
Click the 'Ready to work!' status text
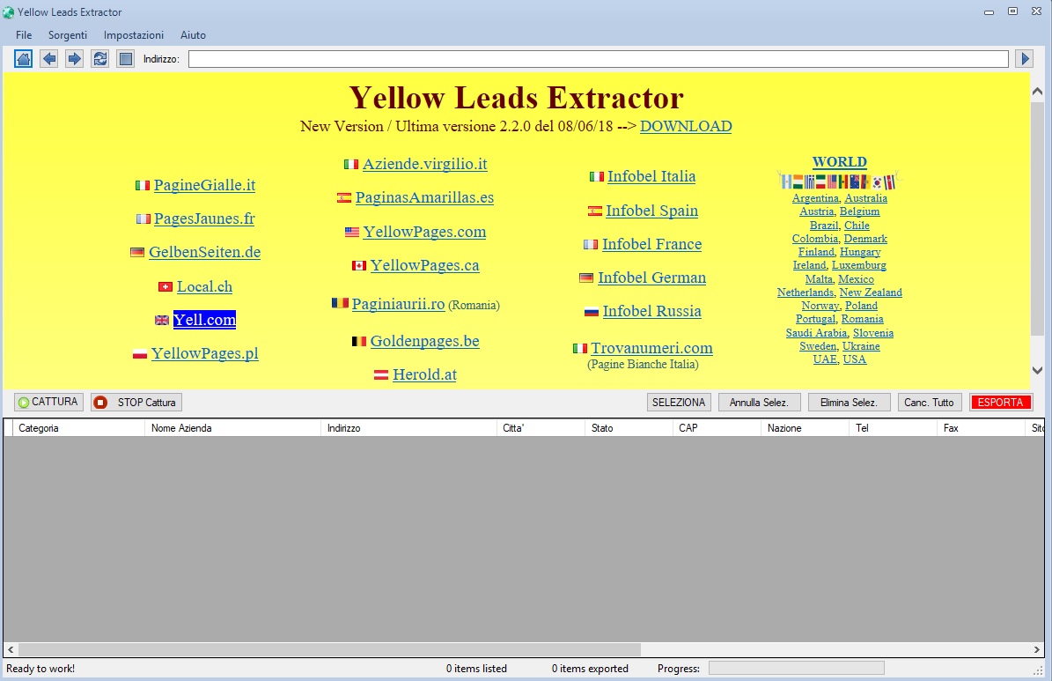40,669
